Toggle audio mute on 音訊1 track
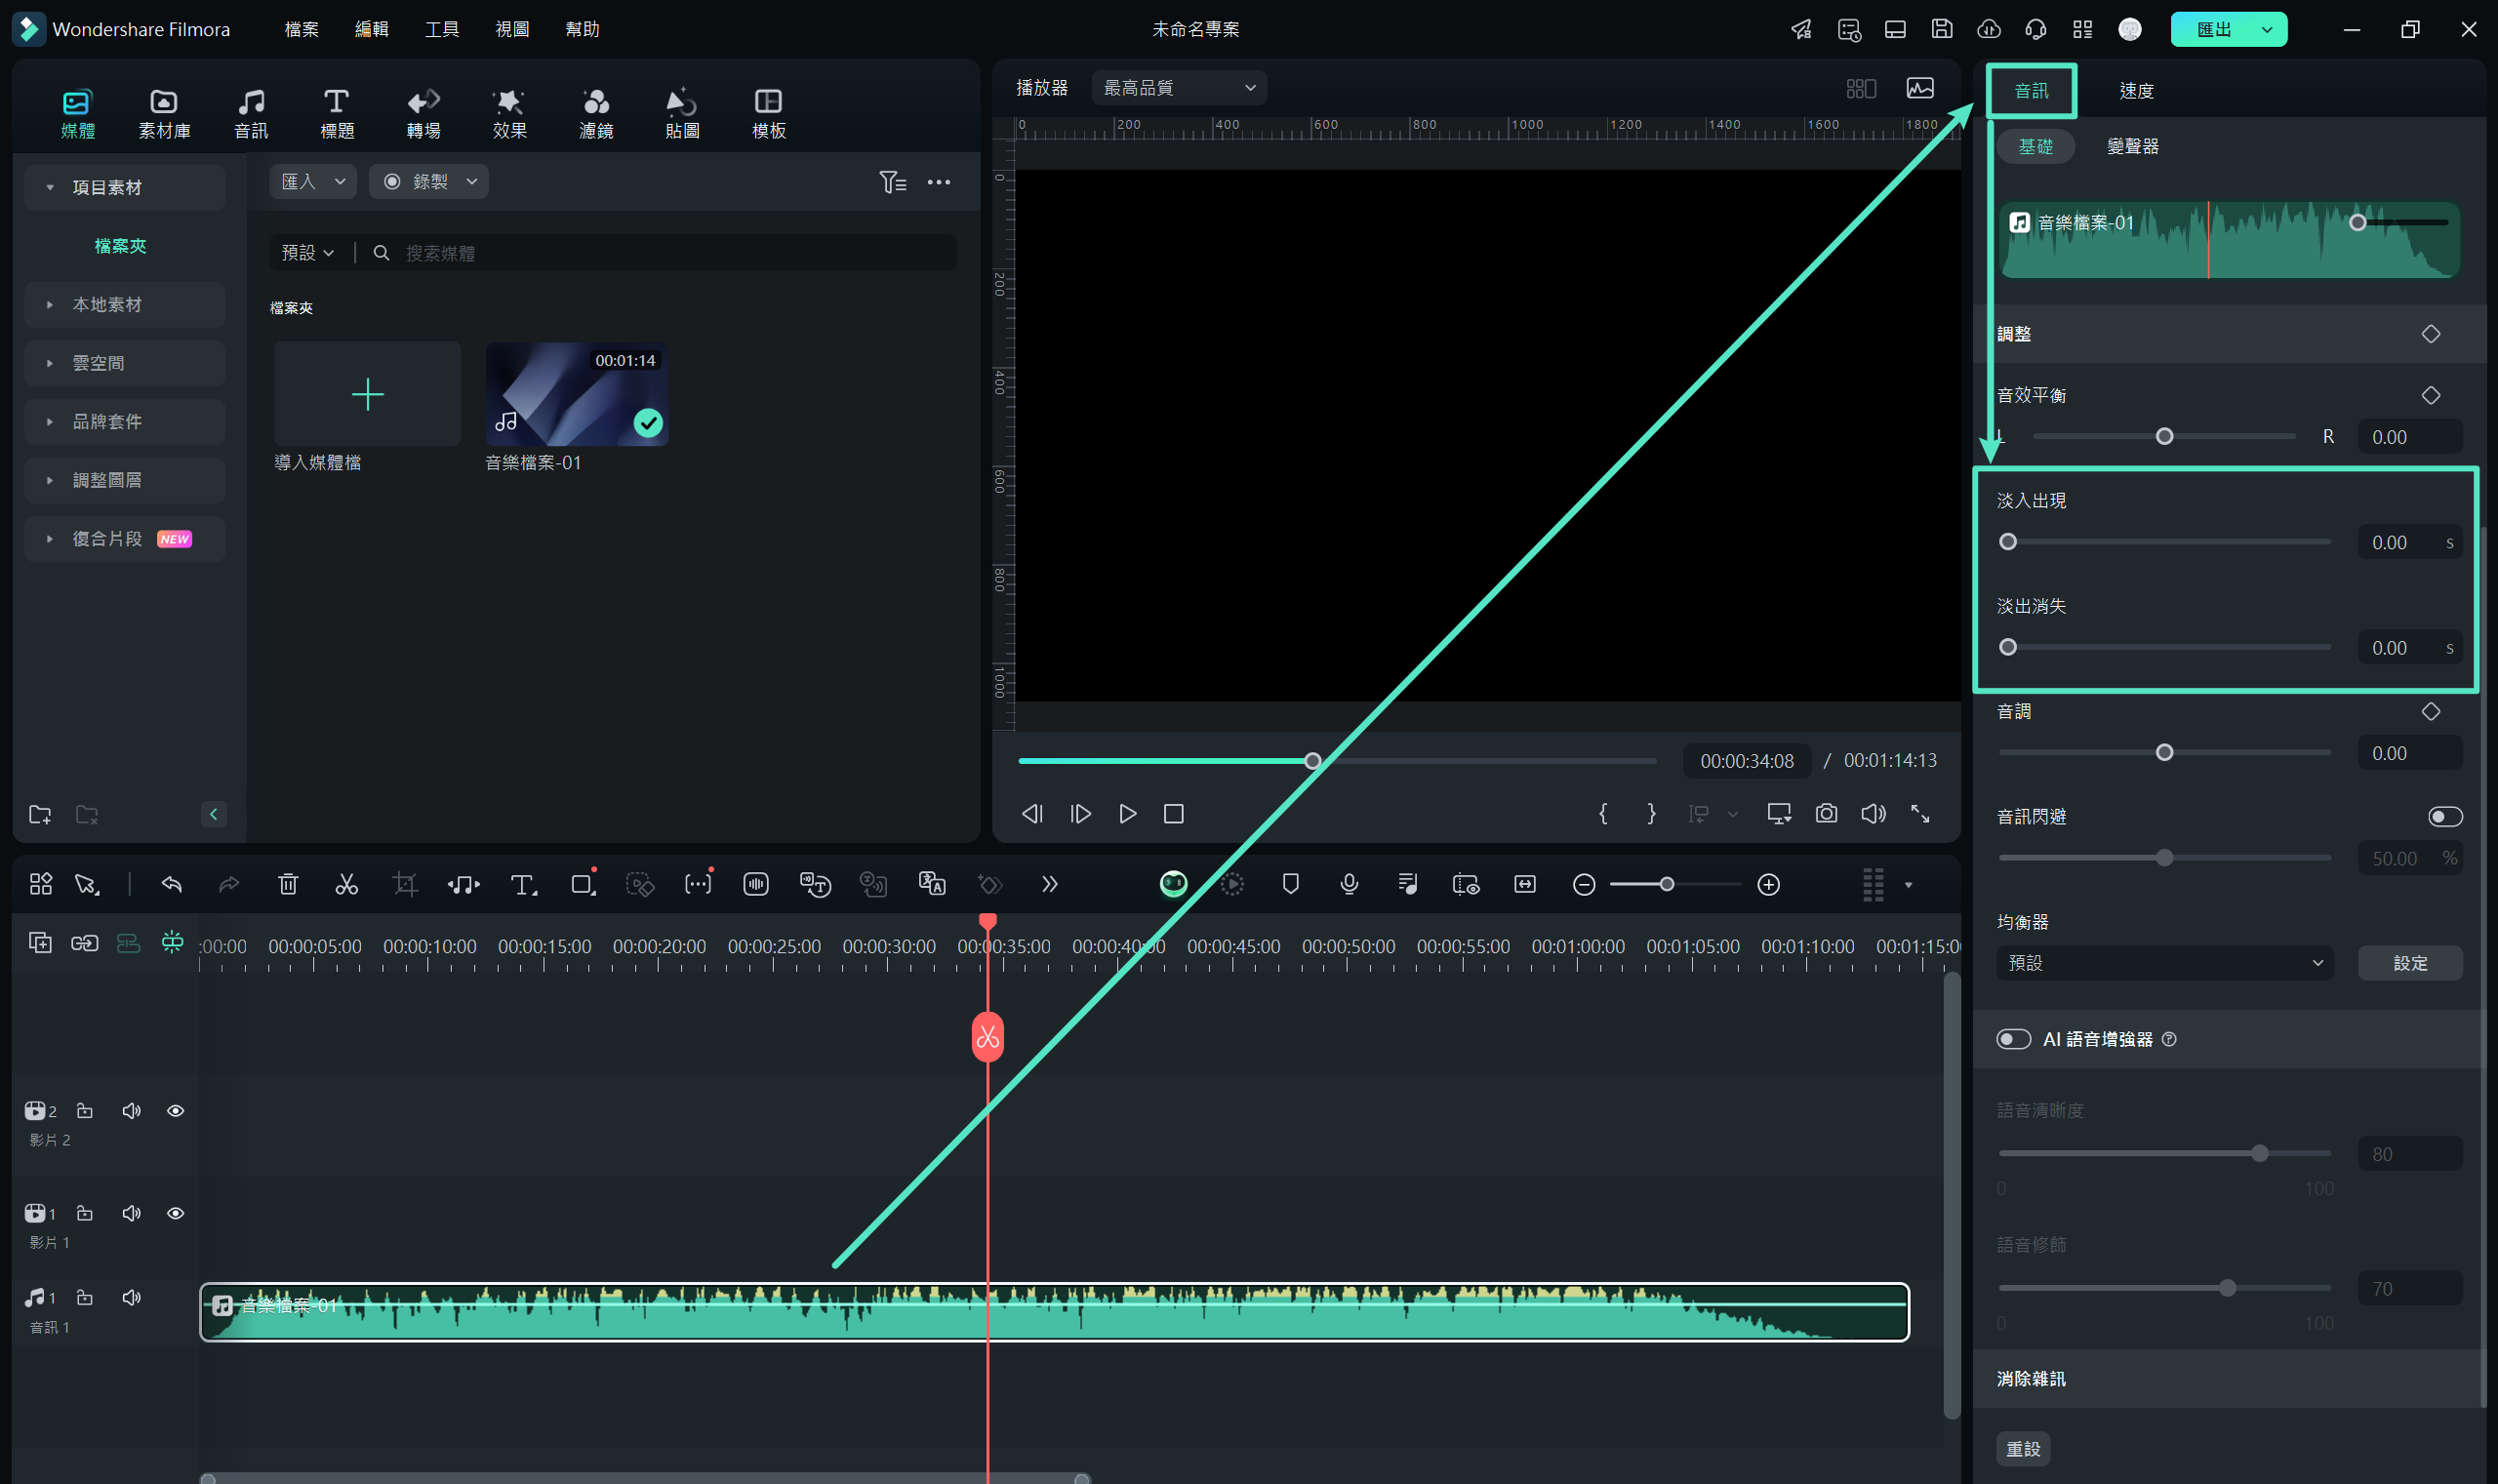 tap(131, 1304)
